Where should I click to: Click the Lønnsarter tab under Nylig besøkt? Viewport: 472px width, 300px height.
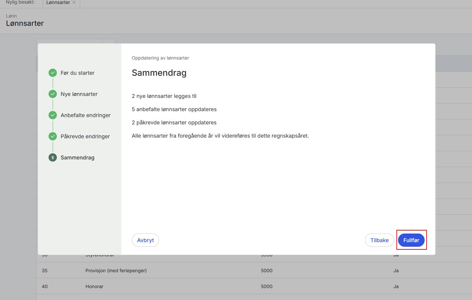[59, 2]
